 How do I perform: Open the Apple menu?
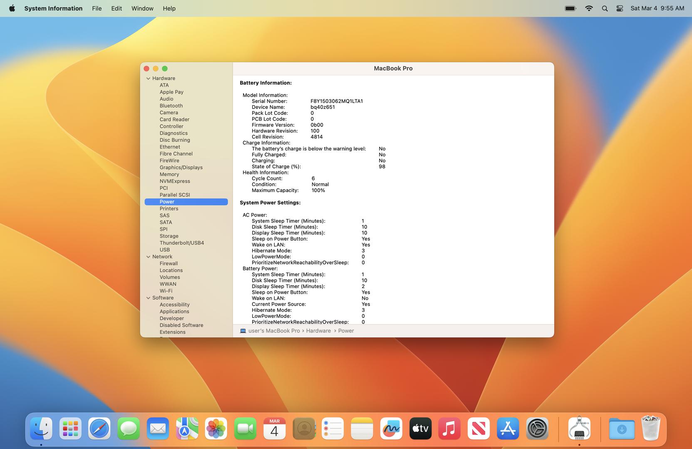(12, 8)
